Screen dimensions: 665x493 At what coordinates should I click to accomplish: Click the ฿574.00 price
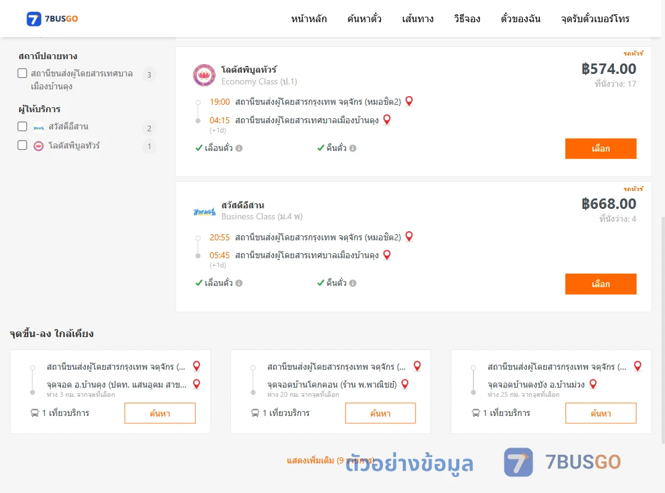[x=608, y=68]
